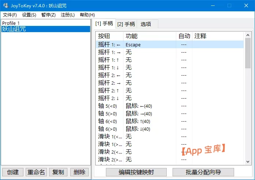Open the 注册(L) menu

pyautogui.click(x=68, y=15)
